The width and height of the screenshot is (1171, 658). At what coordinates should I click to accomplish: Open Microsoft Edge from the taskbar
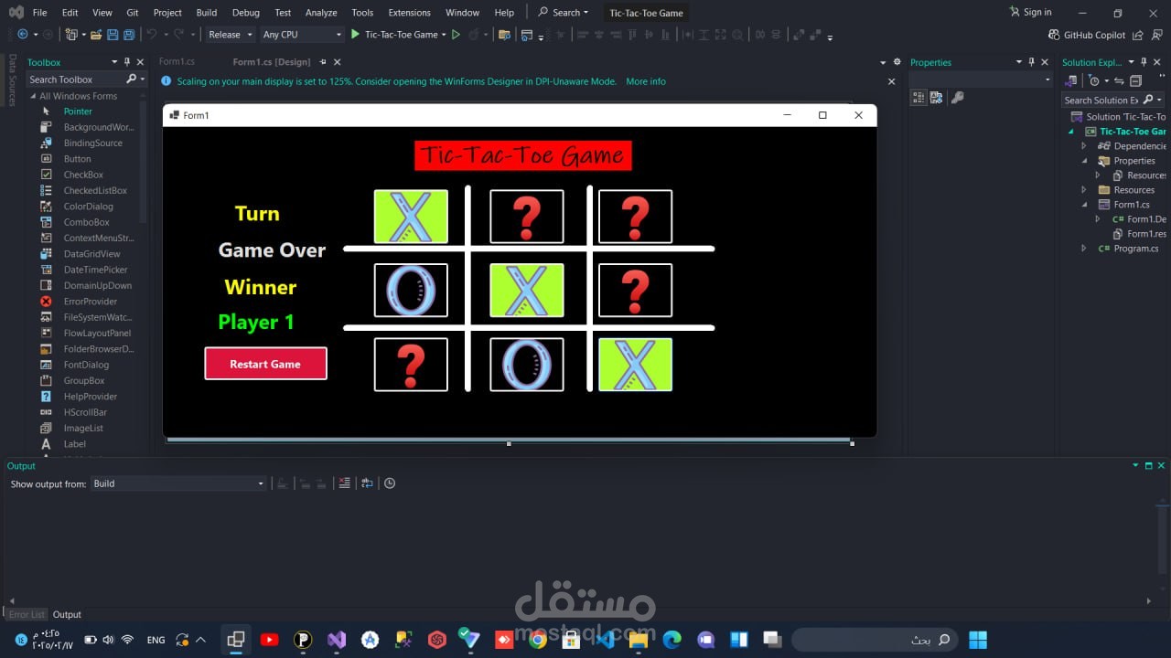coord(672,640)
